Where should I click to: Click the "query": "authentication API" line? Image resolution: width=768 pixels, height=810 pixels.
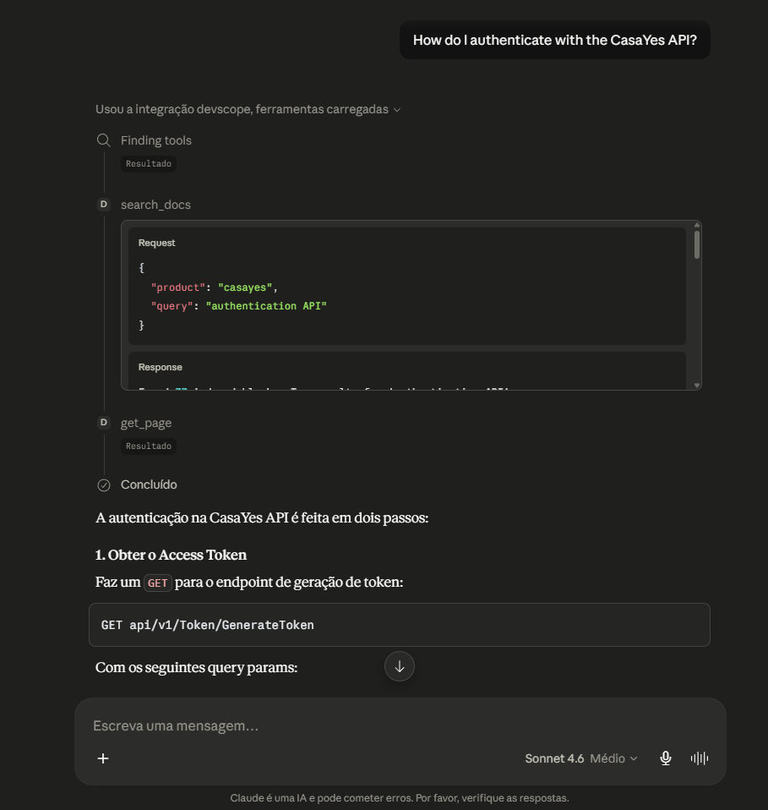pyautogui.click(x=238, y=306)
